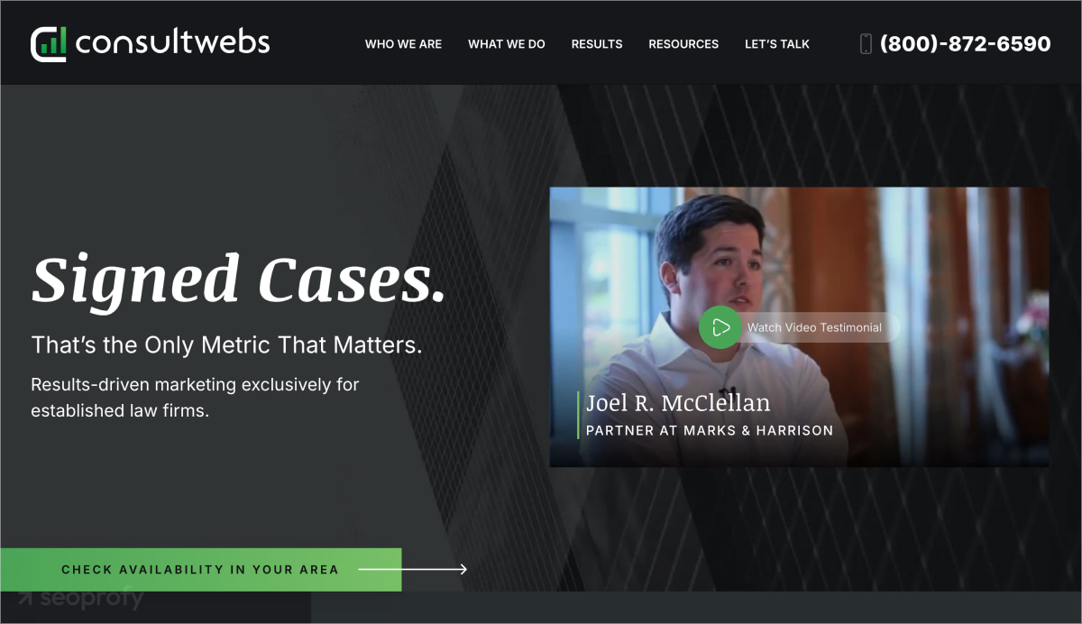Open the WHAT WE DO menu
The width and height of the screenshot is (1082, 624).
pyautogui.click(x=507, y=44)
